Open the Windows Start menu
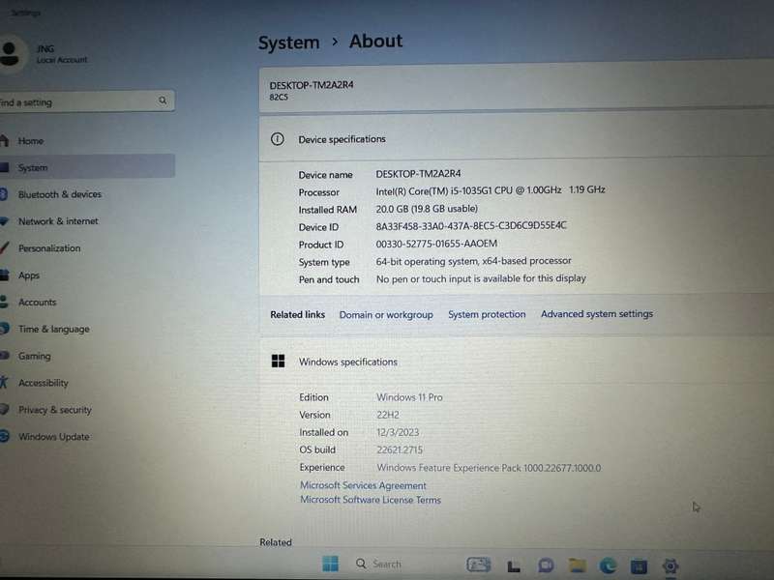This screenshot has height=580, width=774. tap(330, 564)
